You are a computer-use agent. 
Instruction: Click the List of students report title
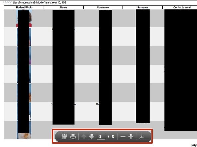(40, 3)
